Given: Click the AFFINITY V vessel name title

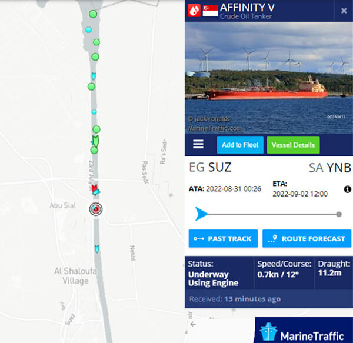Looking at the screenshot, I should point(247,8).
